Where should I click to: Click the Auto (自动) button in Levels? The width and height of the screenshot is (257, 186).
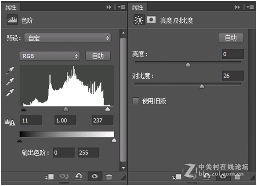click(98, 56)
